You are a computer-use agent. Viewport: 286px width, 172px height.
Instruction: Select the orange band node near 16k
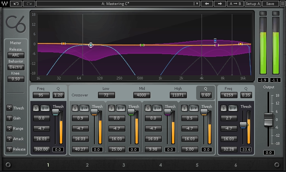pyautogui.click(x=240, y=44)
